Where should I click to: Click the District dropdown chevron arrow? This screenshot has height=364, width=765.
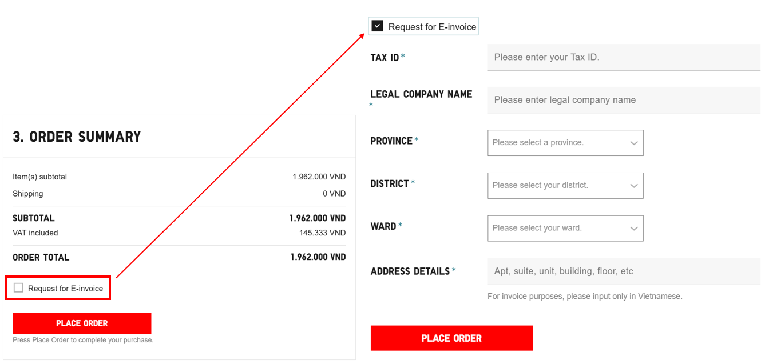(x=633, y=186)
